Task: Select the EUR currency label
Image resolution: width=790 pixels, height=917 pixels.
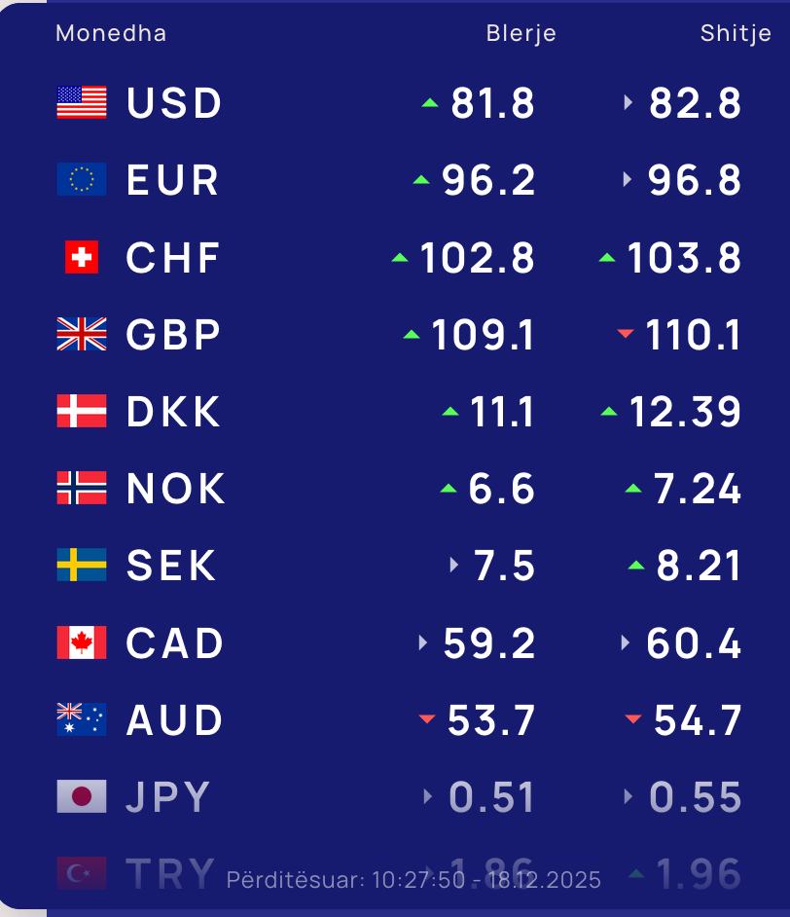Action: point(173,181)
